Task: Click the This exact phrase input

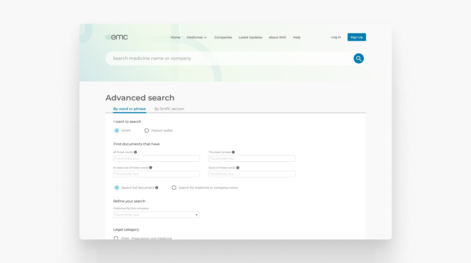Action: (252, 159)
